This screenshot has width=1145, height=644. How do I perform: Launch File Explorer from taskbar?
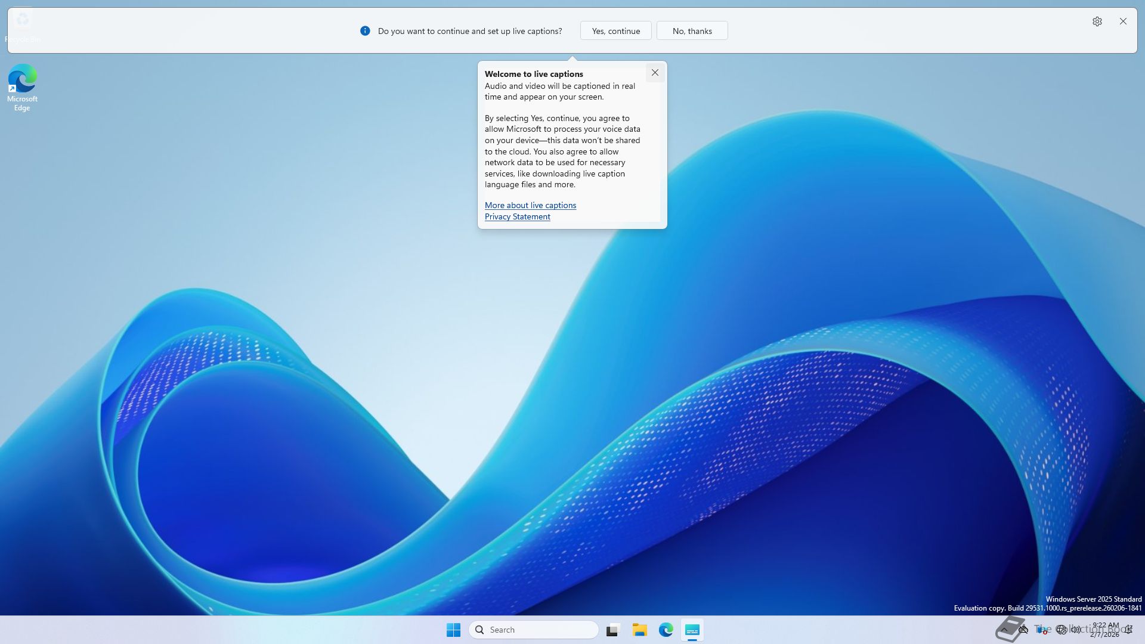(x=640, y=630)
